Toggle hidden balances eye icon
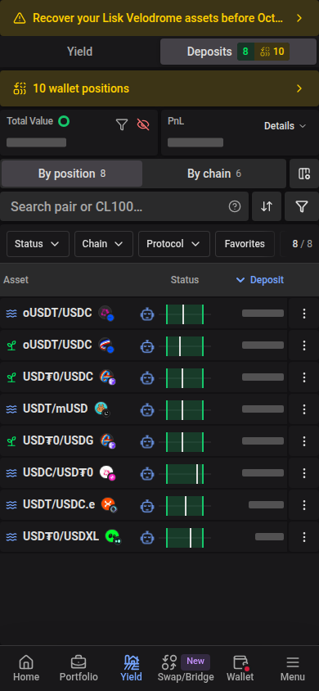 coord(143,124)
